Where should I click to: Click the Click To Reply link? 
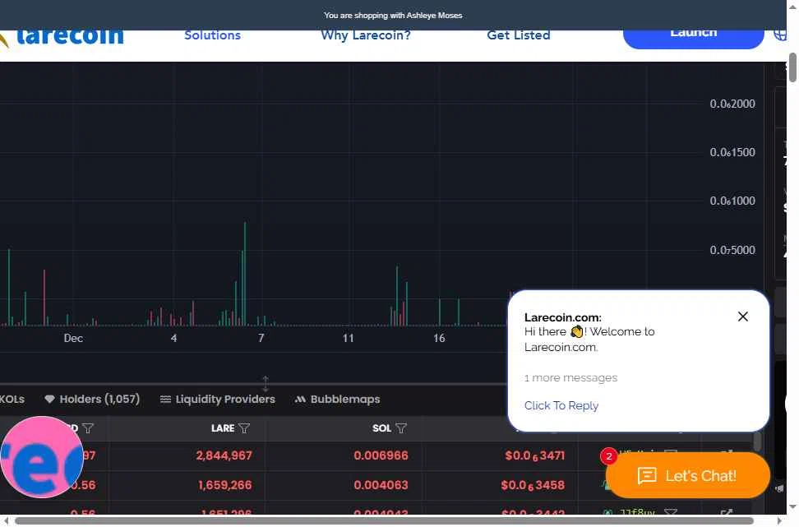[561, 405]
